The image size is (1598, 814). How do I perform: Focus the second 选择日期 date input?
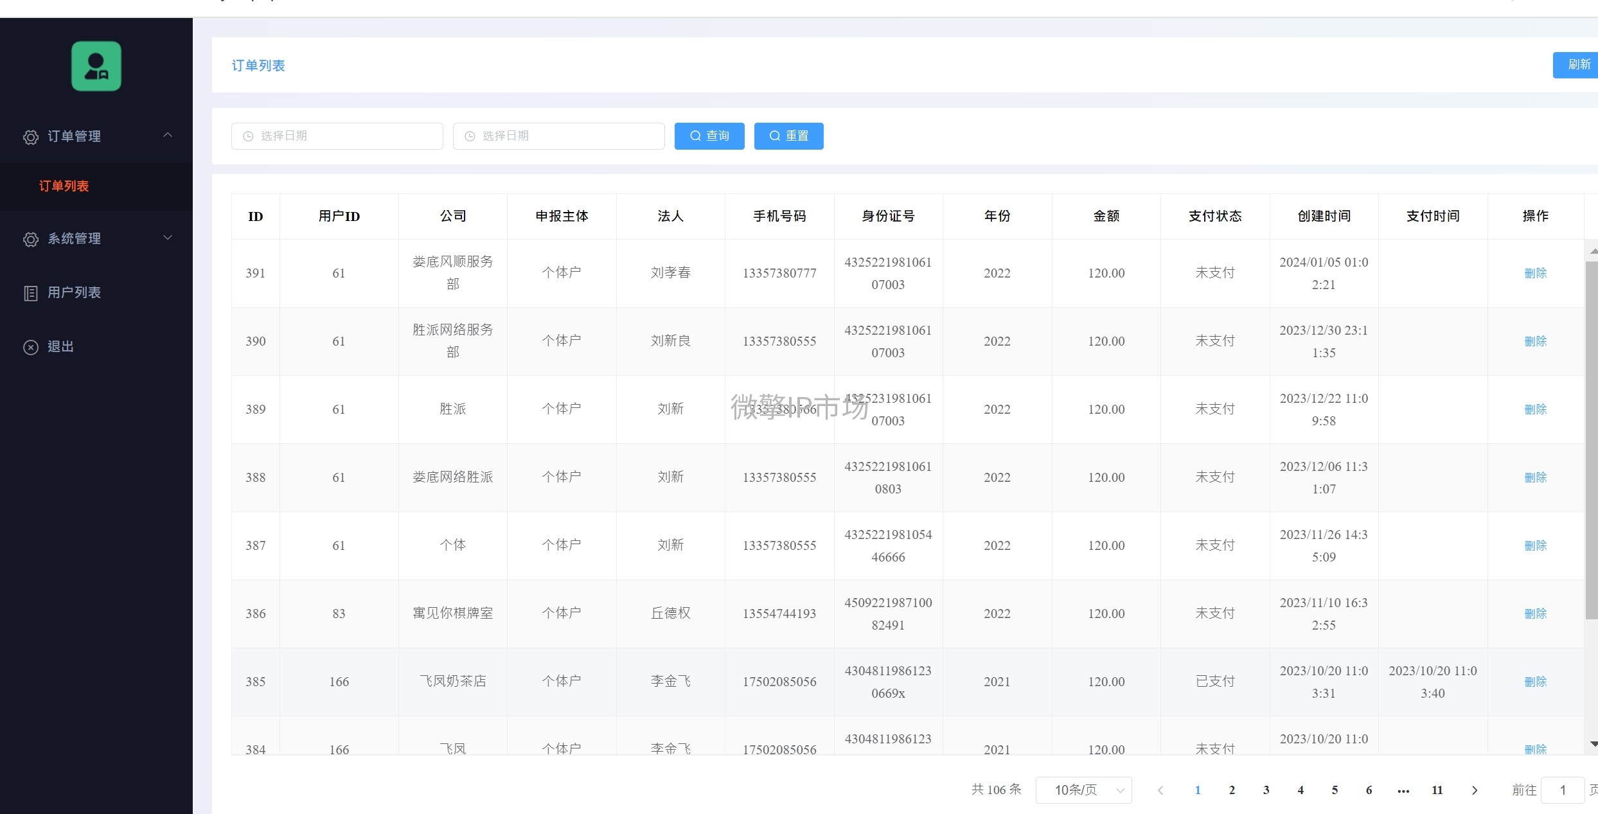click(559, 136)
